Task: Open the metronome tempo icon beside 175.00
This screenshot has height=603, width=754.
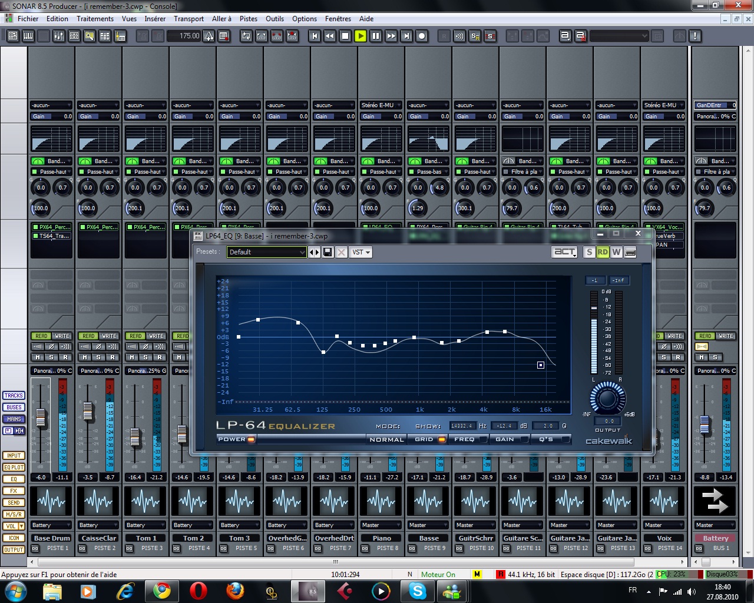Action: pyautogui.click(x=209, y=36)
